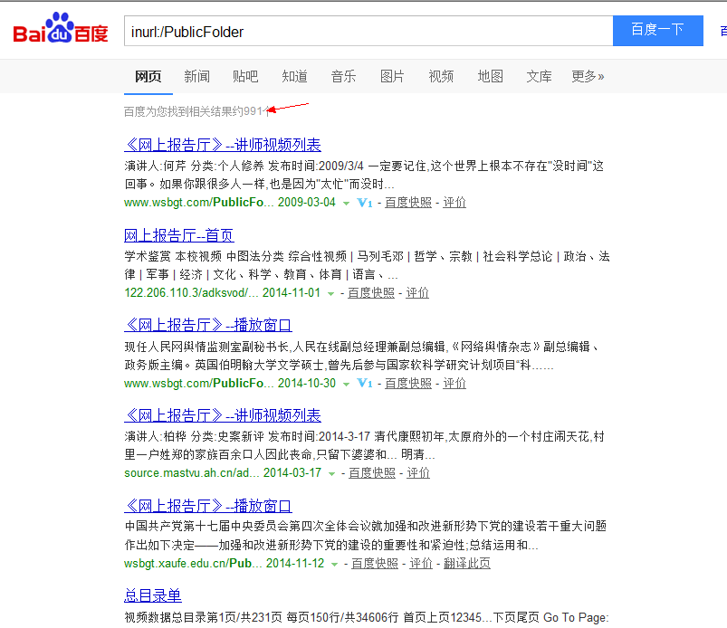This screenshot has height=628, width=727.
Task: Switch to the 图片 tab
Action: pyautogui.click(x=392, y=76)
